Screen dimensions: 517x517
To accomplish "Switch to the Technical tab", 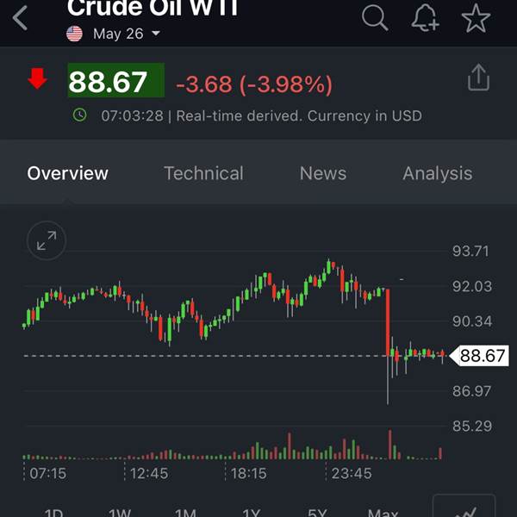I will 203,173.
